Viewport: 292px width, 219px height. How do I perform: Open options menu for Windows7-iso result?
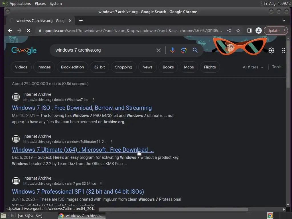tap(93, 100)
